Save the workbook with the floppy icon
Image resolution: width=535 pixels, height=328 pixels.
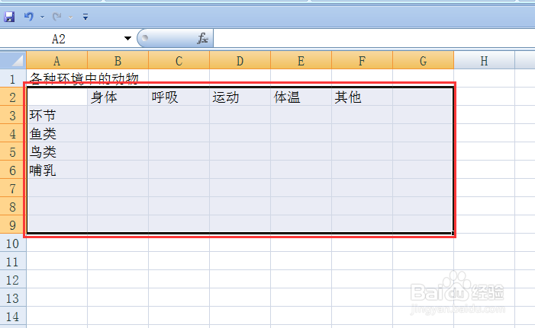point(9,16)
